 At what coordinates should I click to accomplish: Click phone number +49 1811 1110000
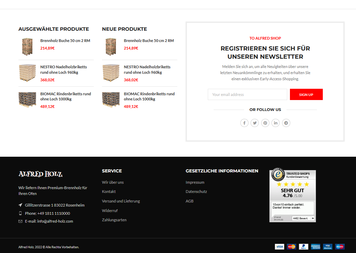coord(54,213)
